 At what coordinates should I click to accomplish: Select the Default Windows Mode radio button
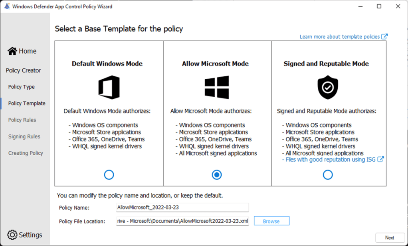point(109,175)
